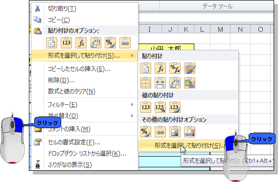The image size is (278, 182).
Task: Click 形式を選択して貼り付け(S)... at the bottom of the submenu
Action: tap(188, 146)
